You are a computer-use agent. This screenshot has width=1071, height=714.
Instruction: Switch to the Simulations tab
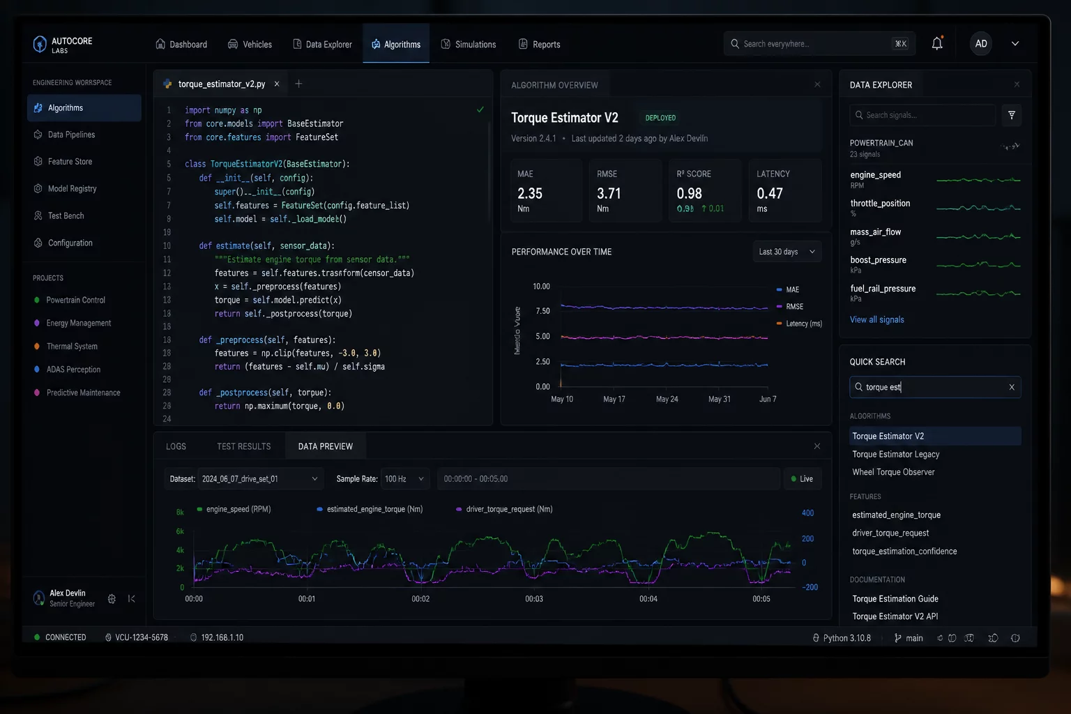point(469,44)
